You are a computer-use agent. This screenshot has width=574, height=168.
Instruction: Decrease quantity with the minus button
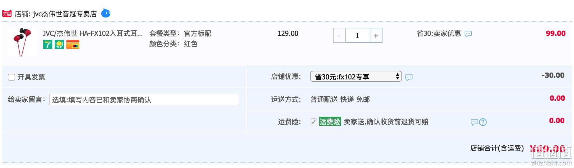[x=339, y=36]
